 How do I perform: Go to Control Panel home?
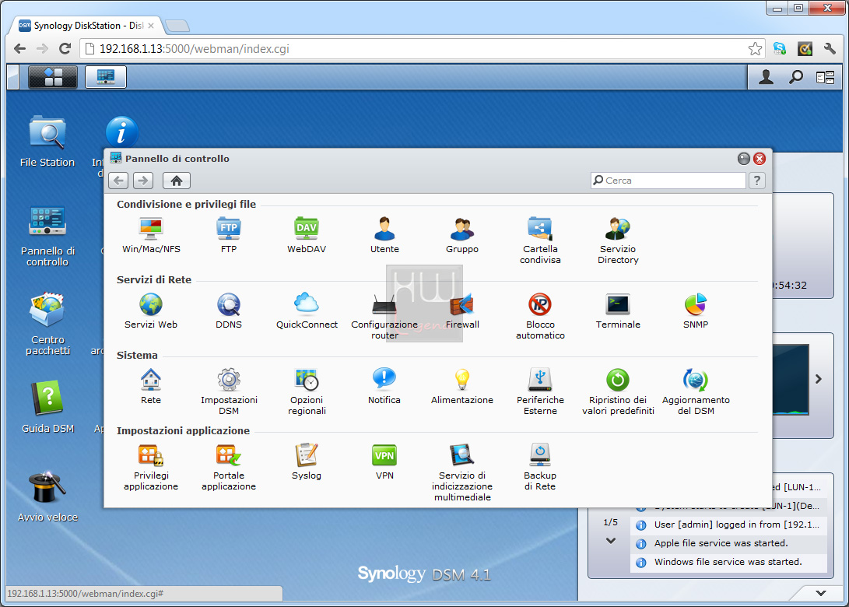point(177,181)
